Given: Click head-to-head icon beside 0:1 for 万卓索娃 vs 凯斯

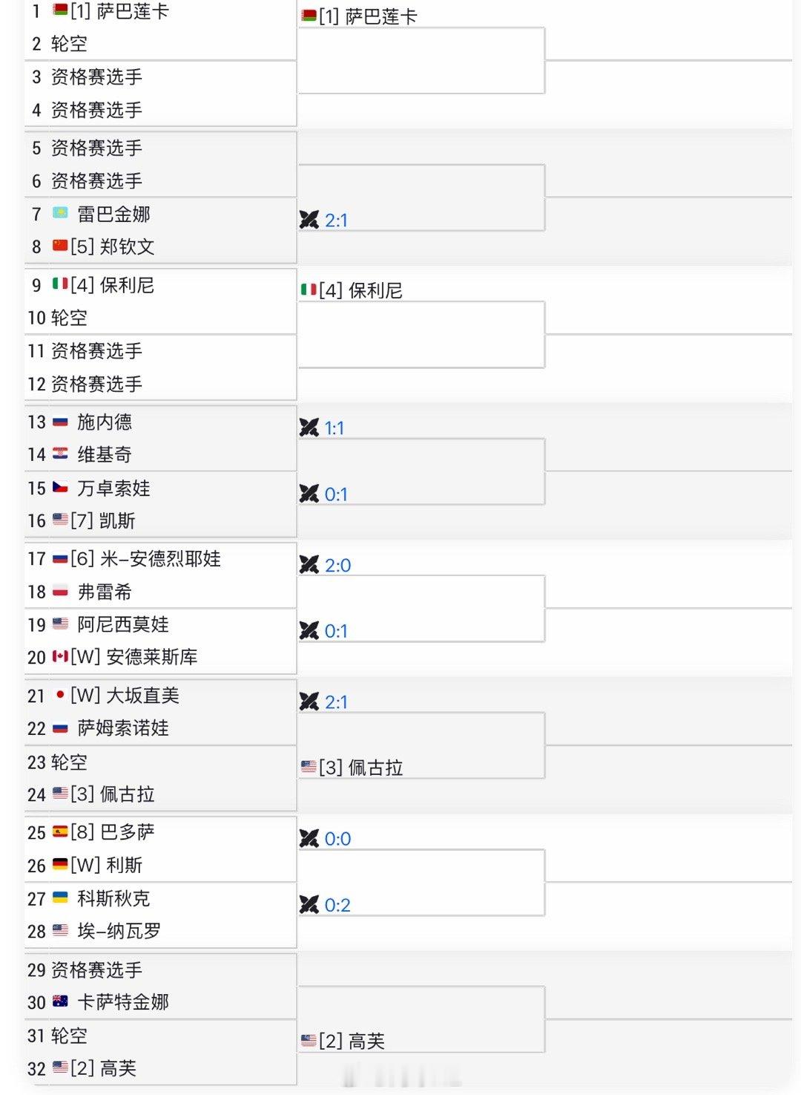Looking at the screenshot, I should point(309,494).
